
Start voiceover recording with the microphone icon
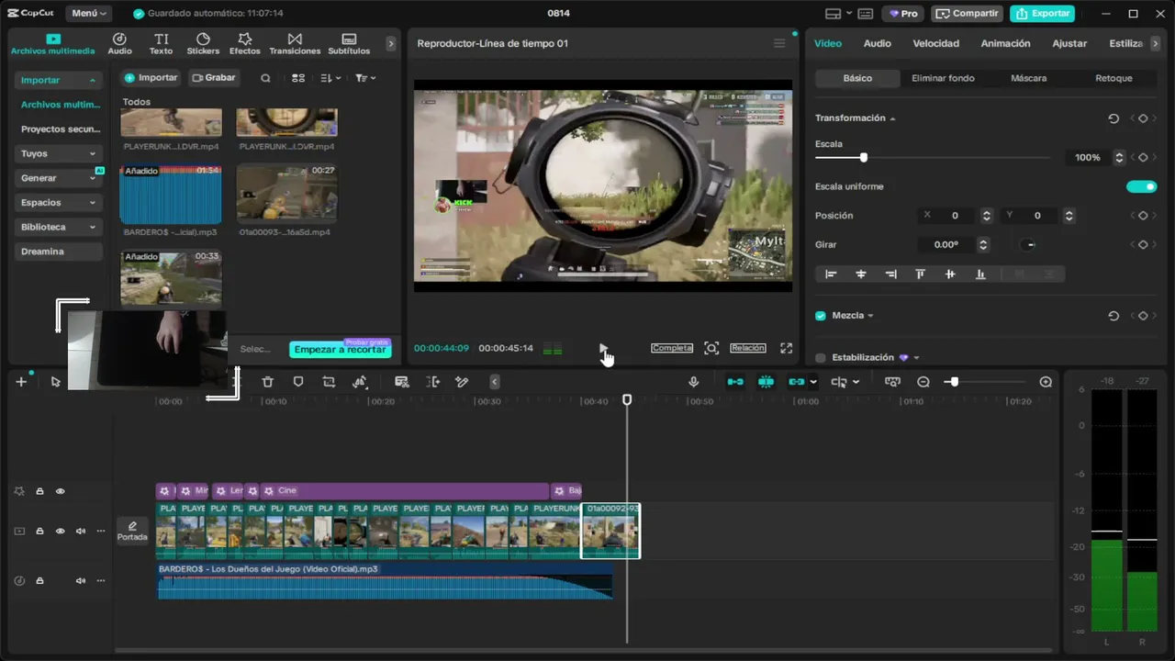[694, 382]
